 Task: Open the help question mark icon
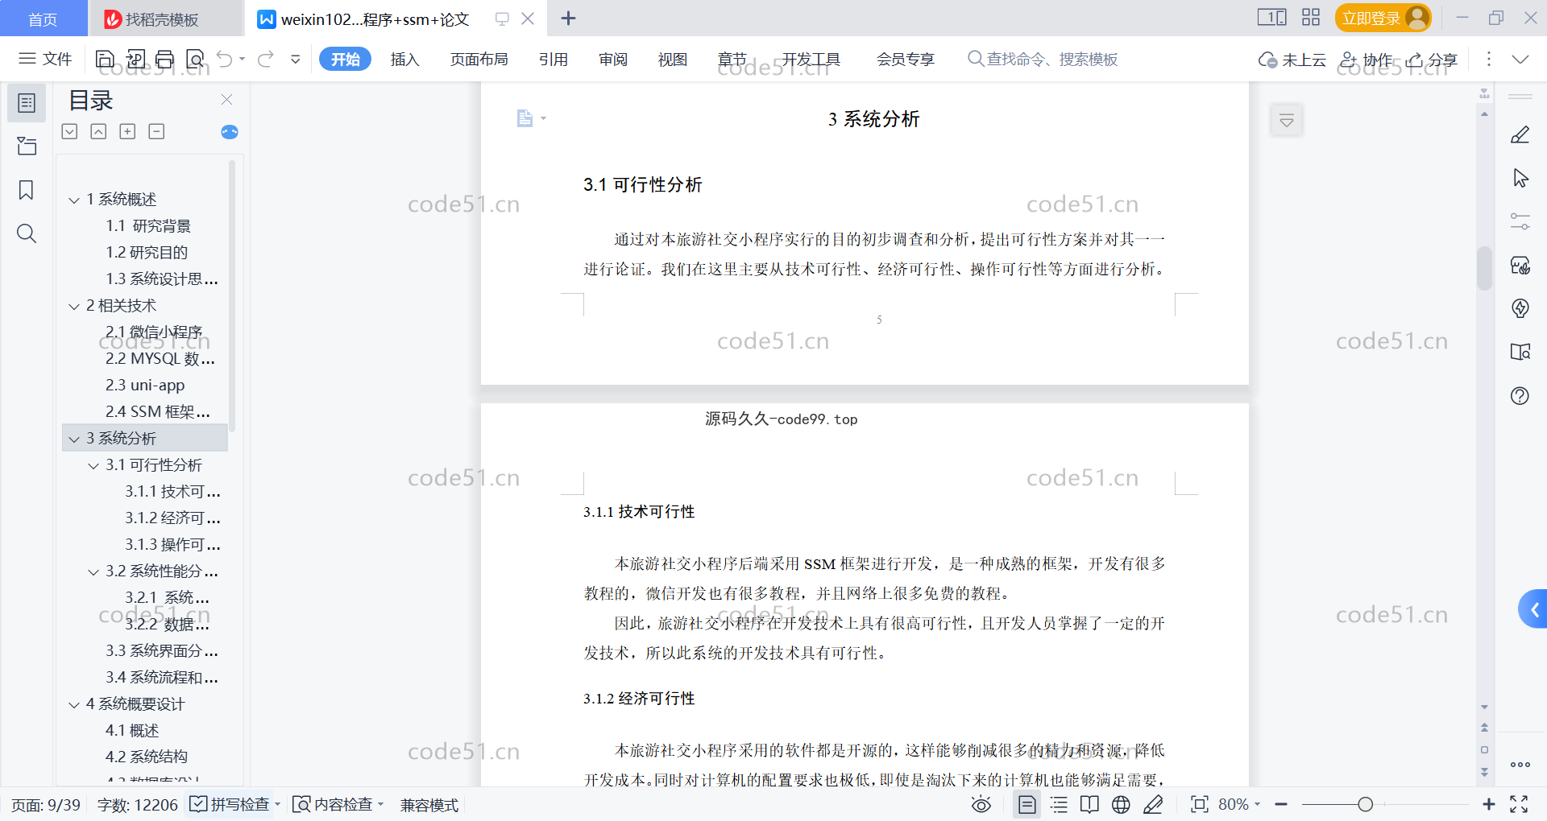click(x=1520, y=395)
